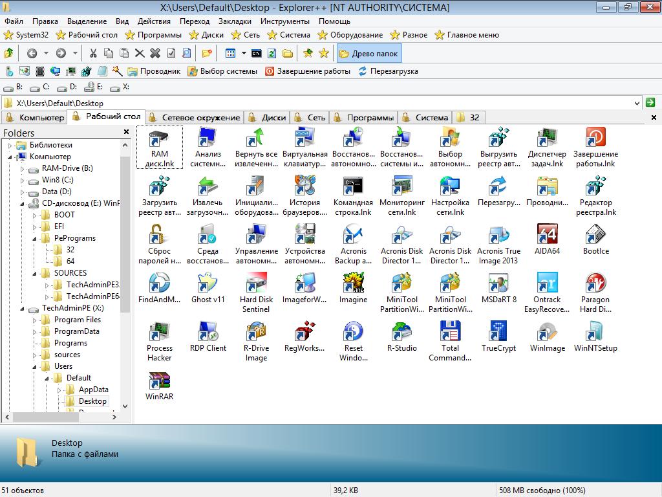Open the Файл menu
The height and width of the screenshot is (497, 662).
tap(14, 21)
